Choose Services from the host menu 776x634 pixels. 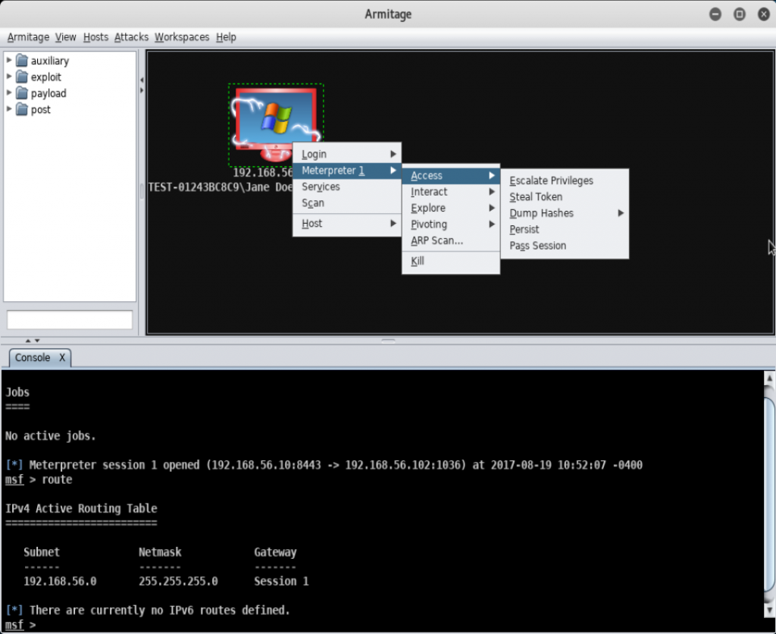tap(347, 187)
